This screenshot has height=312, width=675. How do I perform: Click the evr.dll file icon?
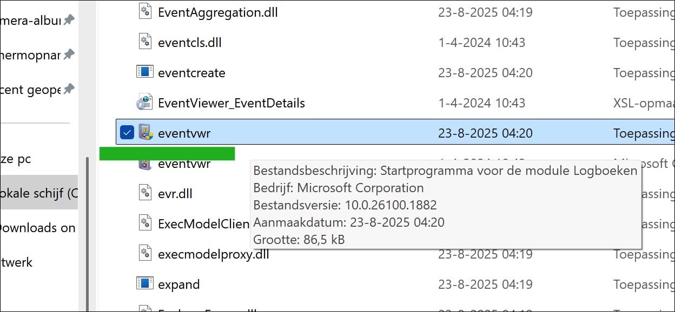pyautogui.click(x=144, y=193)
